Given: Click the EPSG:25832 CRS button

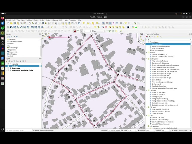Looking at the screenshot, I should click(x=183, y=130).
